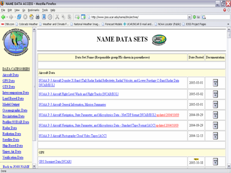Open Back button history dropdown arrow
Screen dimensions: 231x173
[7, 17]
